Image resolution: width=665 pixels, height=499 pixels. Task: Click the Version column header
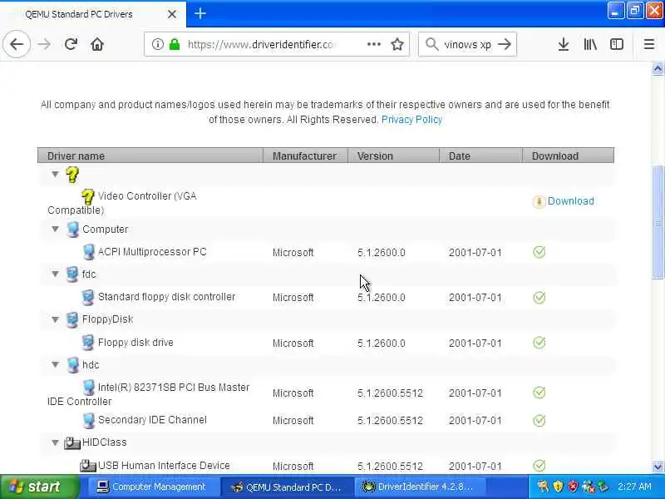tap(393, 156)
